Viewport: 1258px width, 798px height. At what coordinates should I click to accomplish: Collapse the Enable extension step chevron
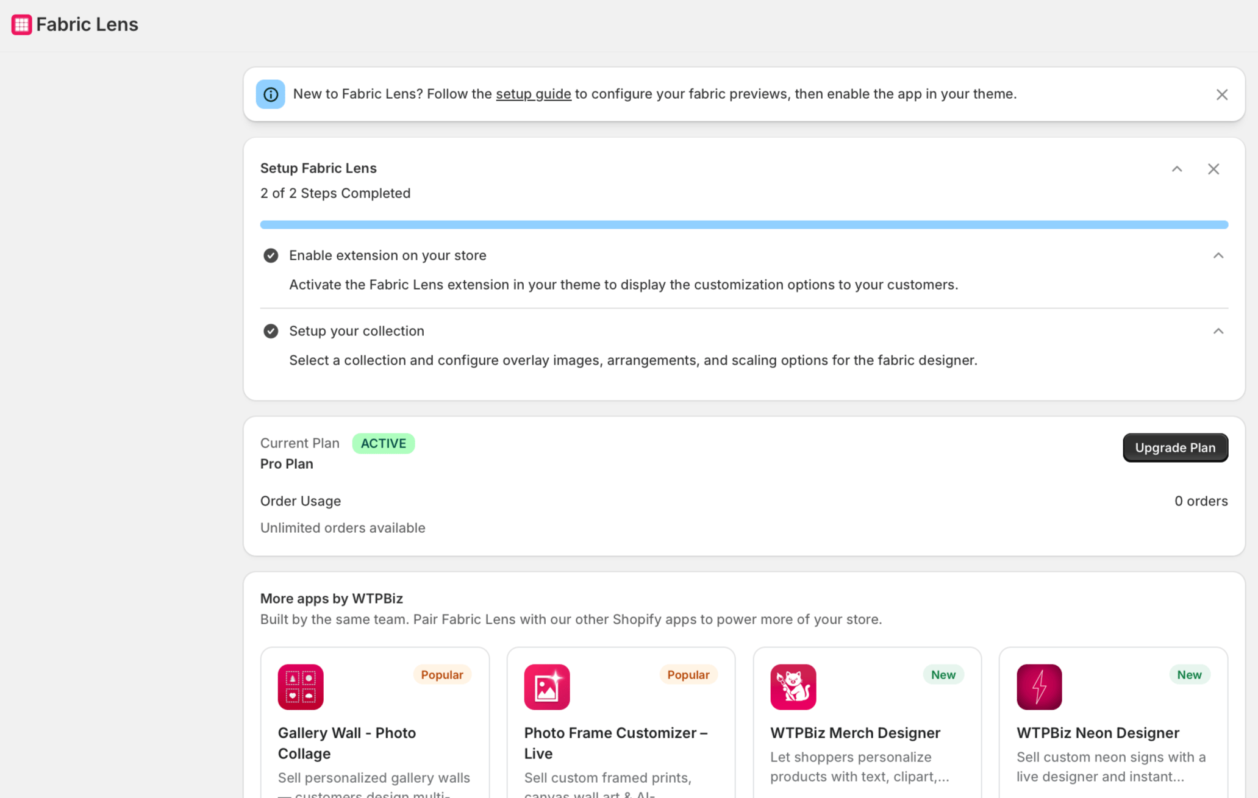pos(1218,255)
